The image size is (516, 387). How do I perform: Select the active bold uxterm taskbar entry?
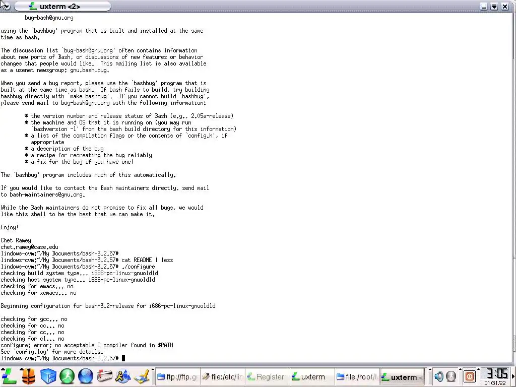pos(402,377)
